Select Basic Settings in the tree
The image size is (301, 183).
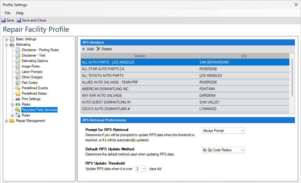[26, 39]
